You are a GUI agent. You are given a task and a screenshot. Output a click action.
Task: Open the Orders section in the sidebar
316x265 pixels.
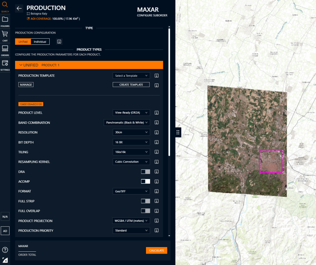[x=5, y=51]
